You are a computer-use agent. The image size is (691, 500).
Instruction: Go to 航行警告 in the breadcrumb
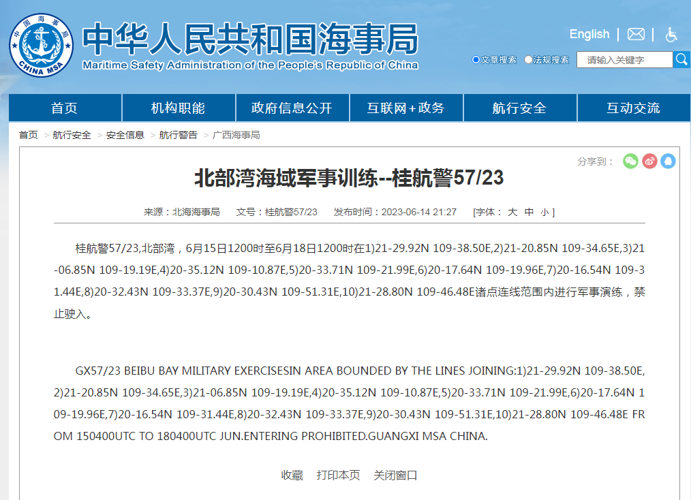(178, 135)
